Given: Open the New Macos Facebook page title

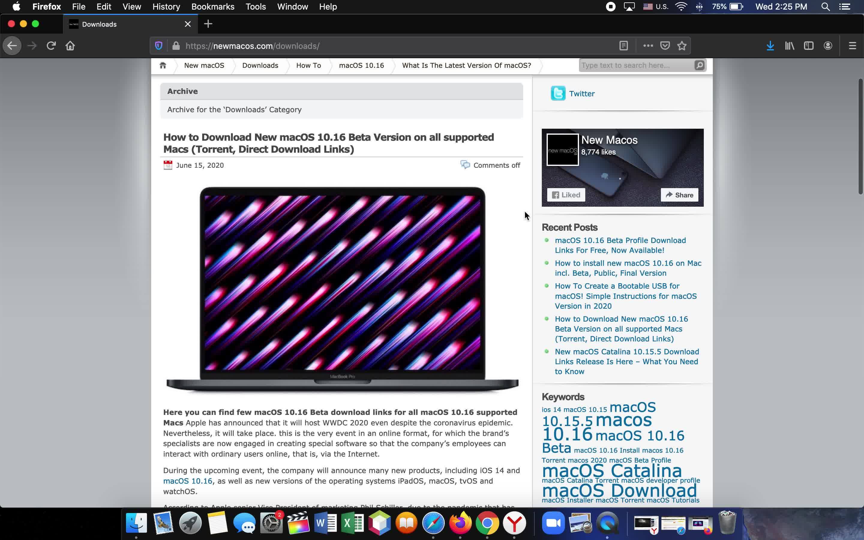Looking at the screenshot, I should (609, 140).
